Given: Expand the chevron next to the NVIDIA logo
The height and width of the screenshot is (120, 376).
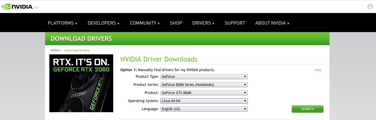Looking at the screenshot, I should tap(36, 7).
